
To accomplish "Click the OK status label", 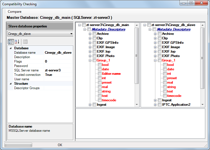I will (x=60, y=145).
